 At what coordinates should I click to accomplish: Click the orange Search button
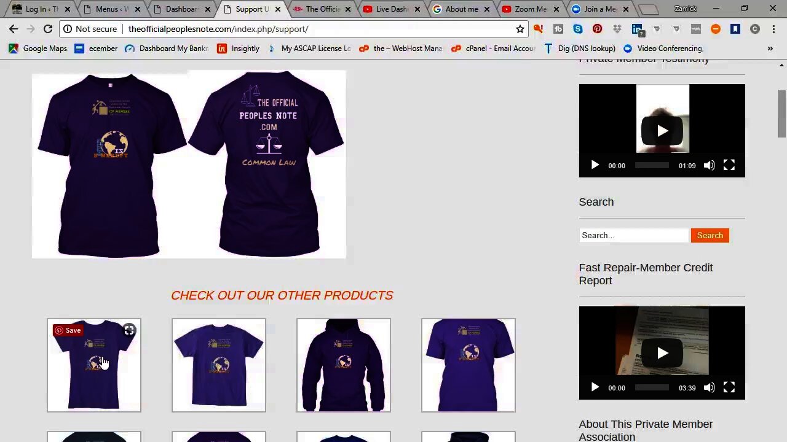tap(710, 235)
